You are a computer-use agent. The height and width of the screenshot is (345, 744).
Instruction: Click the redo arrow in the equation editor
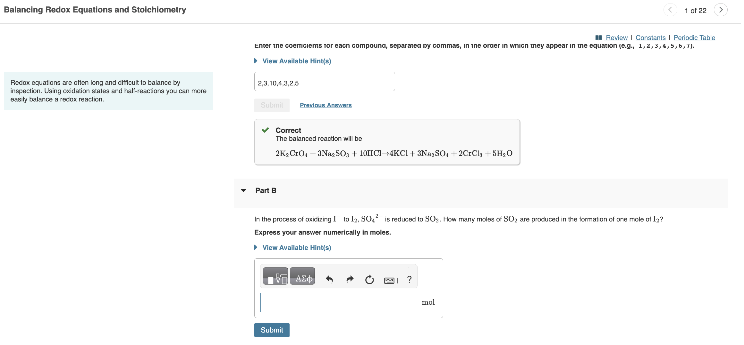tap(350, 279)
